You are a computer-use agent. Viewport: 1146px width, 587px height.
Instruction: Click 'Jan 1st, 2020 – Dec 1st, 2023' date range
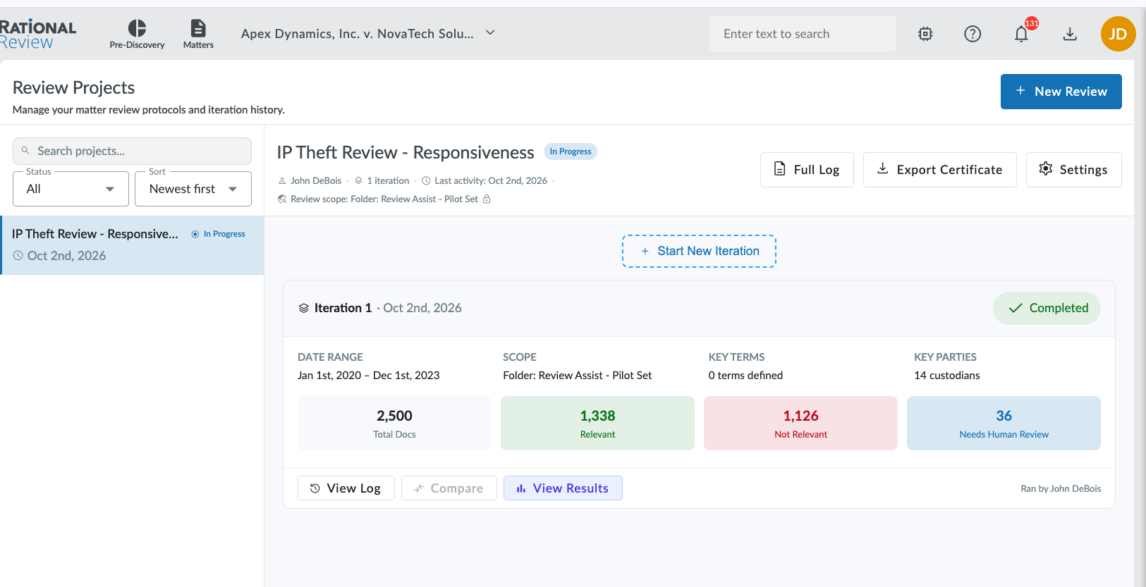[368, 376]
